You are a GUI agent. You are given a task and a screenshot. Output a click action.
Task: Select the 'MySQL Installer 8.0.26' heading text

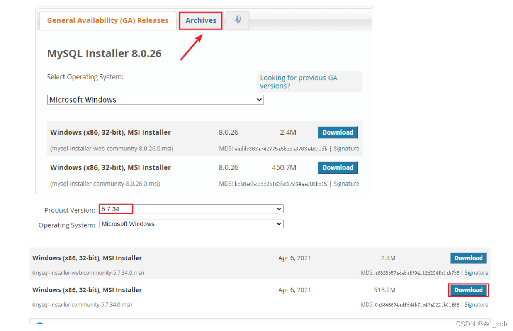(x=104, y=53)
